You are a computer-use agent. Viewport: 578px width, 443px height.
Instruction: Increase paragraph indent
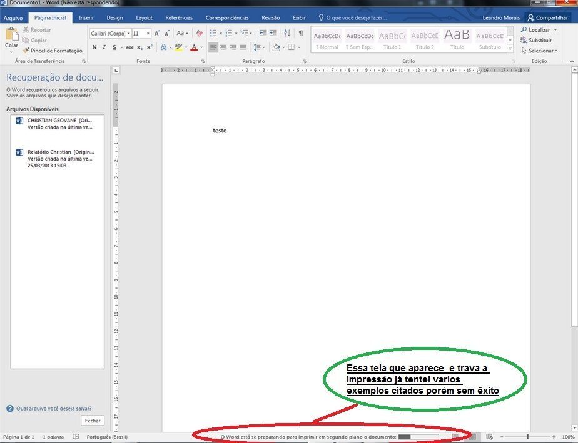tap(273, 34)
